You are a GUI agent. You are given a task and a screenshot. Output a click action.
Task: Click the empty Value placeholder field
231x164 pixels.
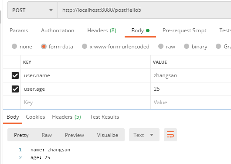191,102
